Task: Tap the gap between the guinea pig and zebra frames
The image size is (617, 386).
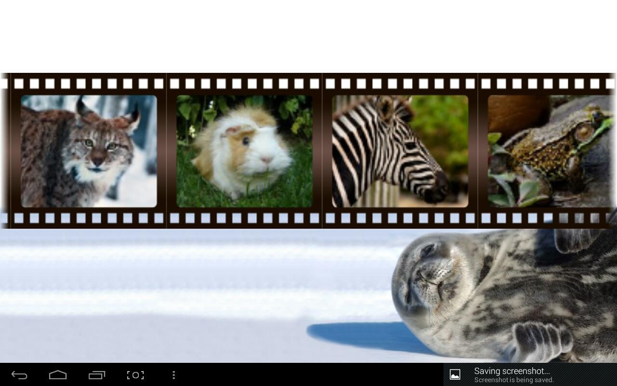Action: (323, 151)
